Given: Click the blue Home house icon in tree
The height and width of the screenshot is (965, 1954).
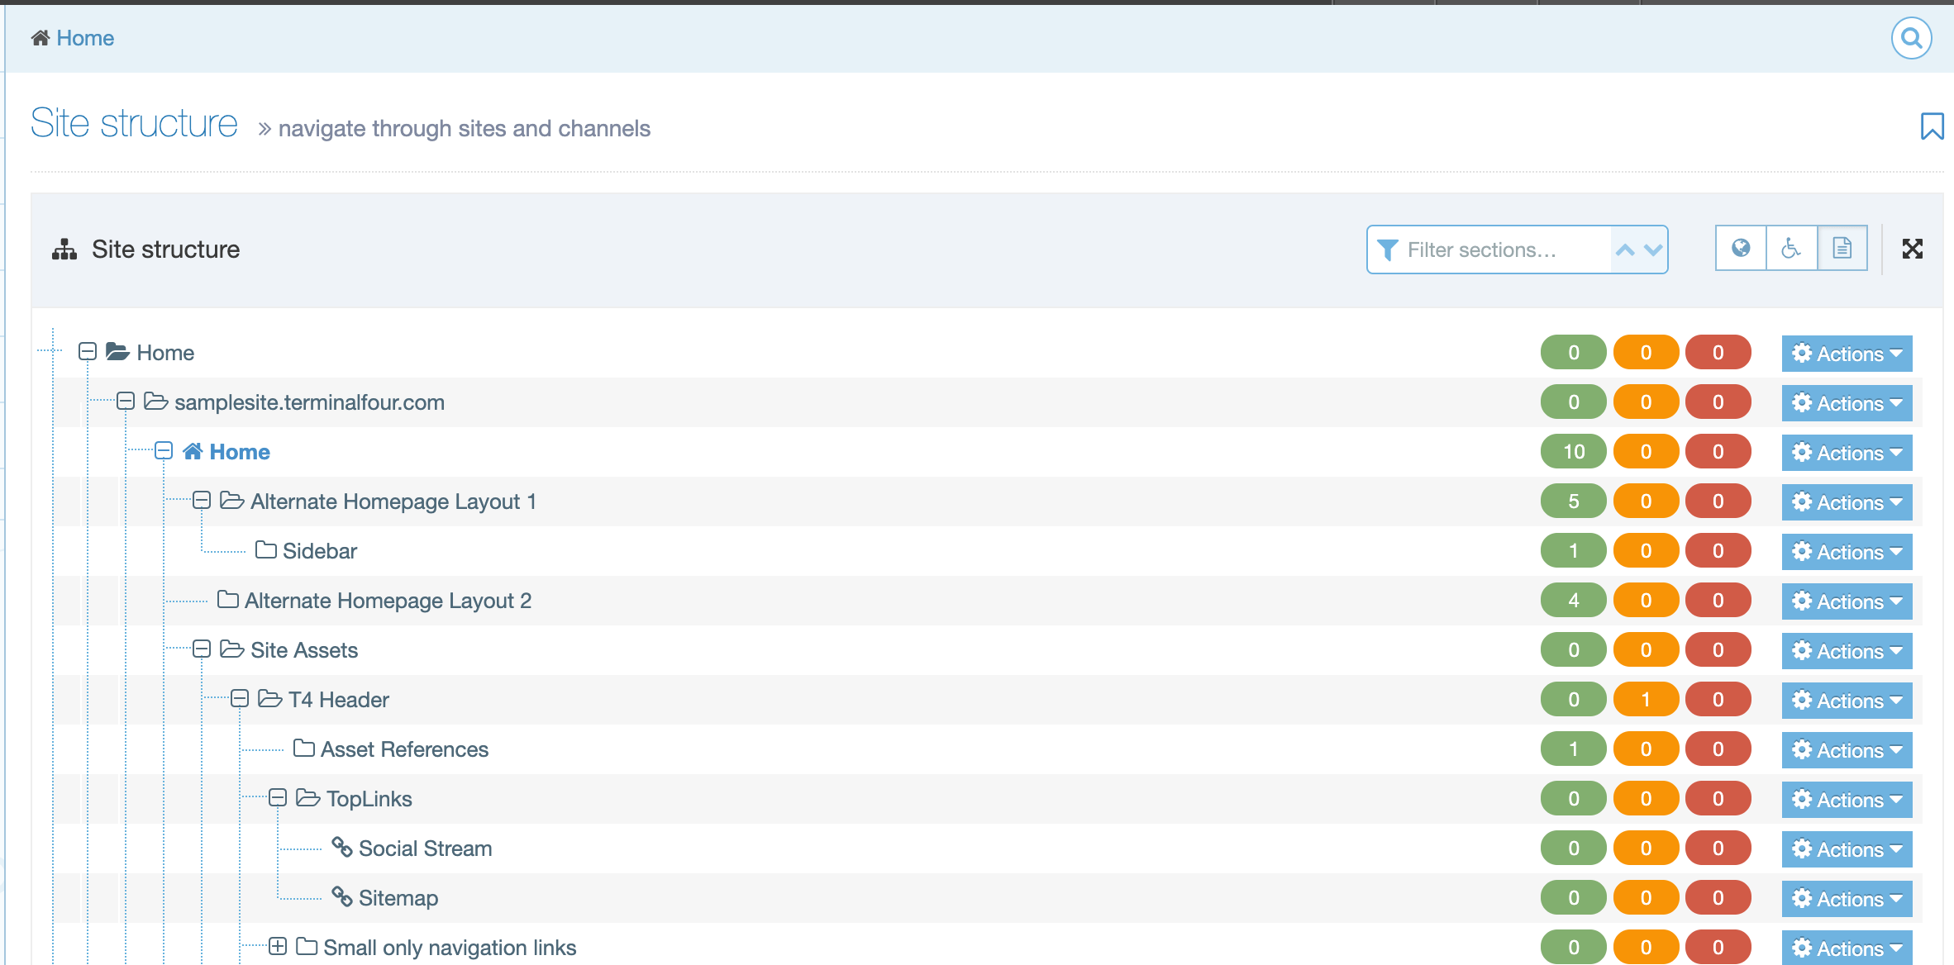Looking at the screenshot, I should pyautogui.click(x=193, y=451).
